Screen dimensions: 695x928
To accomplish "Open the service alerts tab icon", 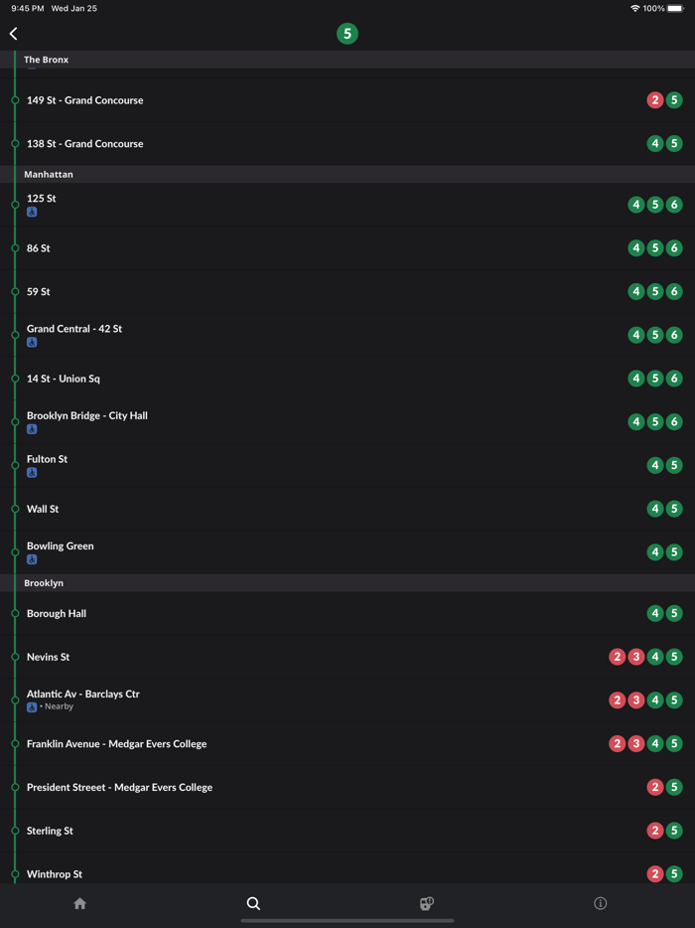I will pos(427,903).
